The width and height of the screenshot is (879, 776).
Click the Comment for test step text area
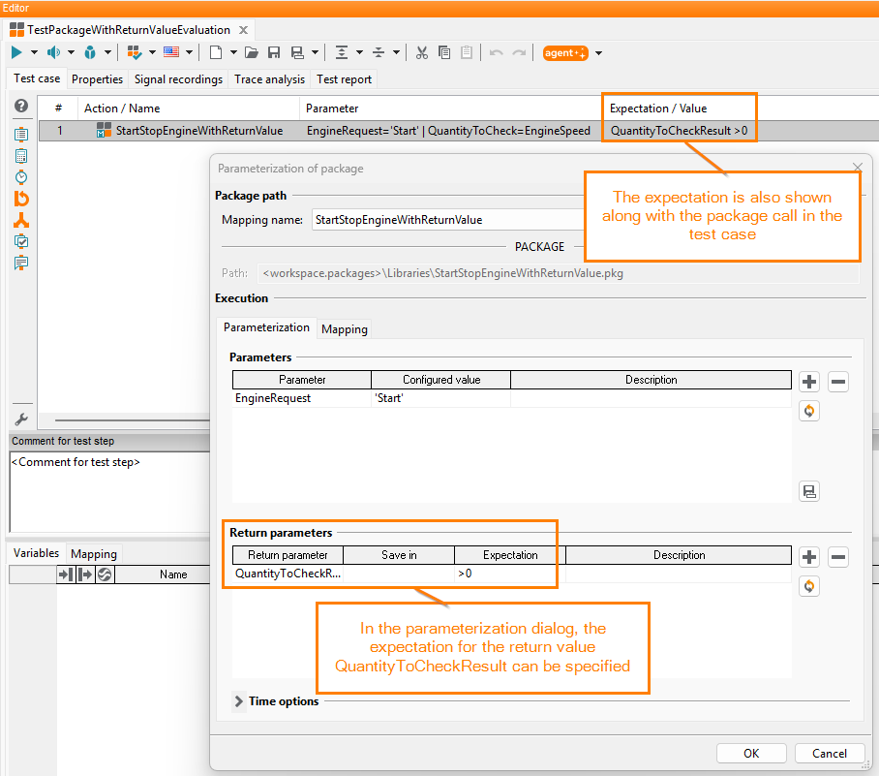point(110,491)
